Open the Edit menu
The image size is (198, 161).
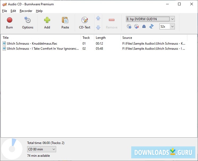click(x=13, y=11)
